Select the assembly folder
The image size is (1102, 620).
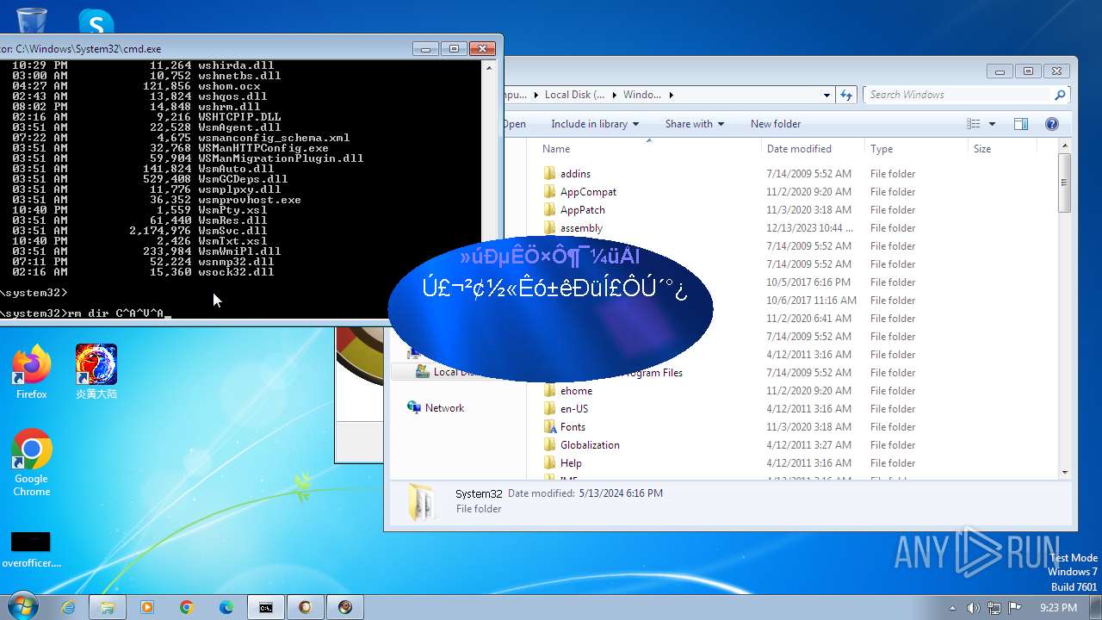pyautogui.click(x=581, y=228)
